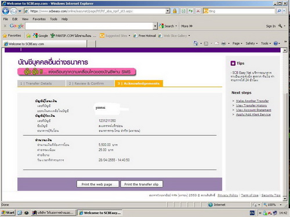Open the zoom level 100% dropdown
Screen dimensions: 290x217
pos(273,205)
